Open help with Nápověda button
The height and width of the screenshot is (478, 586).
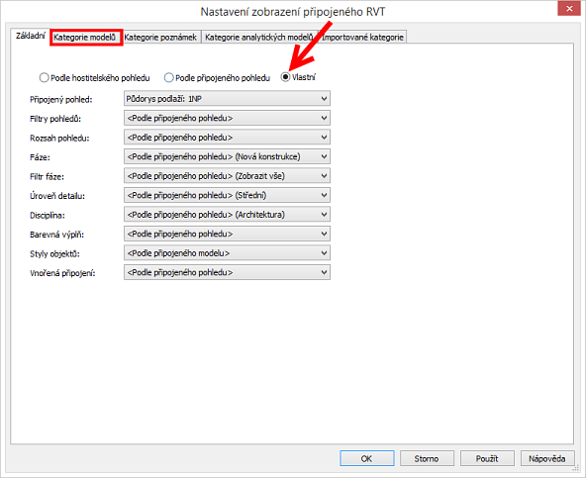point(547,458)
